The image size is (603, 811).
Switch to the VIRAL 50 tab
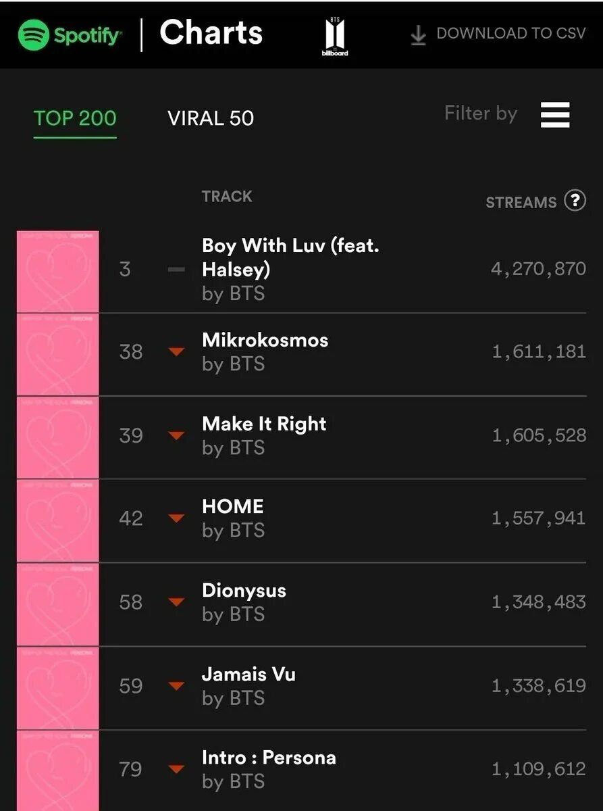pos(211,118)
